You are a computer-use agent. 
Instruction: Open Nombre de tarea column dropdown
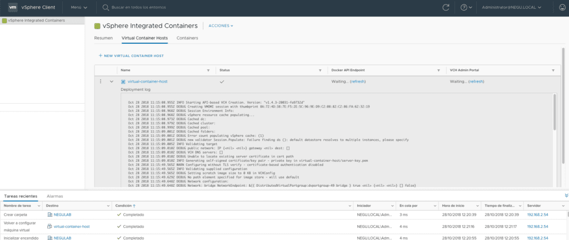(39, 206)
